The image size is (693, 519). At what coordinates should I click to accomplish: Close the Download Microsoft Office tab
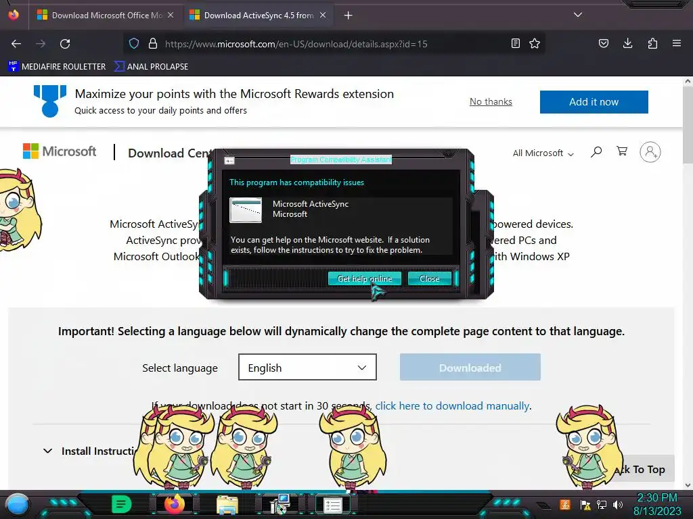pyautogui.click(x=171, y=16)
